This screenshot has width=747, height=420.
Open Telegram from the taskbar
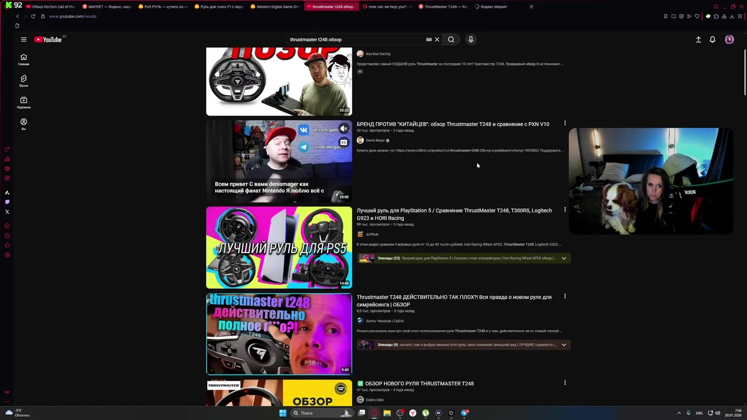click(x=465, y=413)
